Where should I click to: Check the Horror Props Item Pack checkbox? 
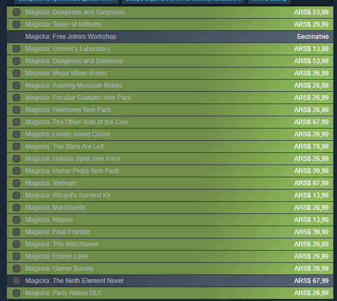pyautogui.click(x=16, y=171)
